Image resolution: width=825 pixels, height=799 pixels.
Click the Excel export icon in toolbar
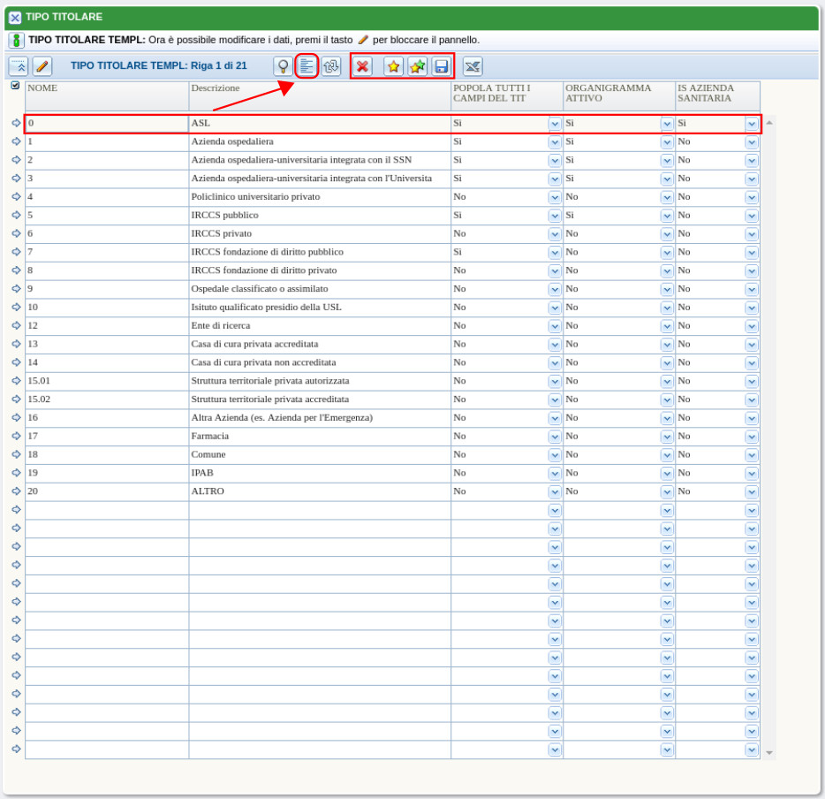pyautogui.click(x=473, y=66)
